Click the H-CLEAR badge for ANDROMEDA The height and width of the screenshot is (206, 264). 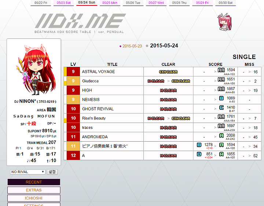coord(168,137)
